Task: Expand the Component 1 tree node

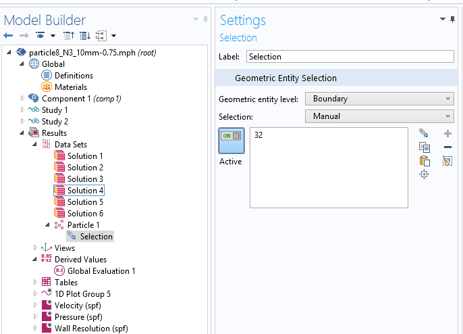Action: (x=23, y=99)
